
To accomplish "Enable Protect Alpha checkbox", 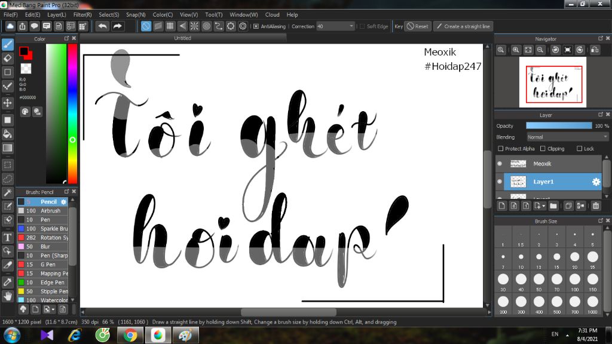I will [x=501, y=149].
